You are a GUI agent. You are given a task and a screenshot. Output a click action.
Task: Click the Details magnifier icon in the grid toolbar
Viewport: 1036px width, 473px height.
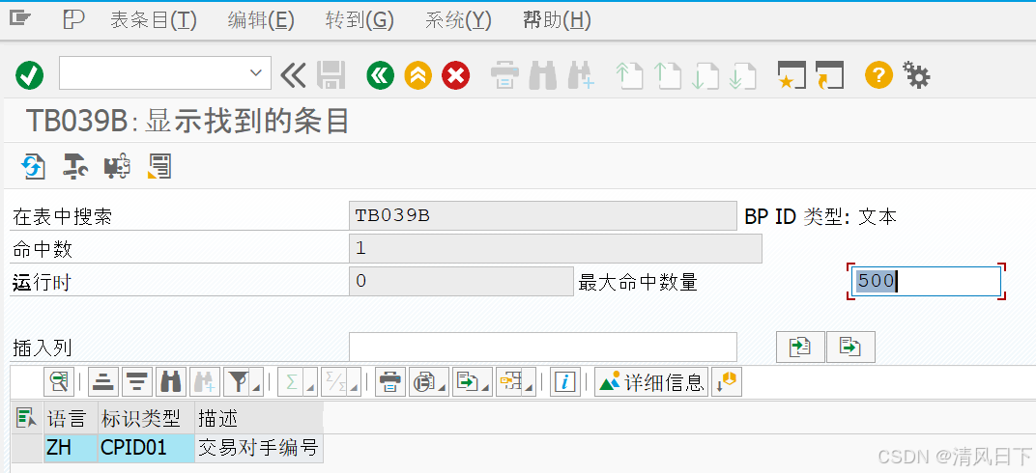[59, 381]
